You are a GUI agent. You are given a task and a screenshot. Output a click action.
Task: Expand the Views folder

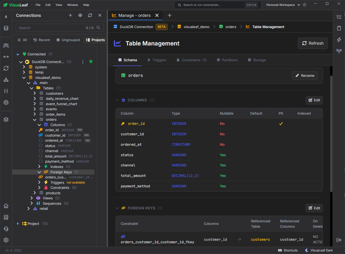coord(32,198)
